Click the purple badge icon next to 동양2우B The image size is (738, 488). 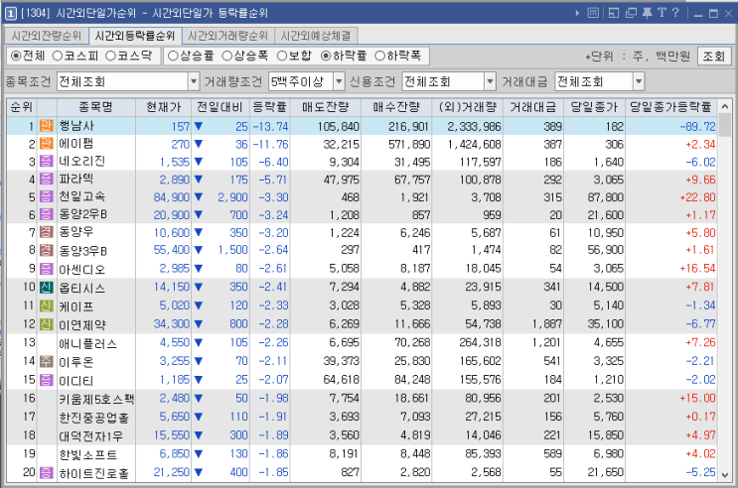(46, 214)
